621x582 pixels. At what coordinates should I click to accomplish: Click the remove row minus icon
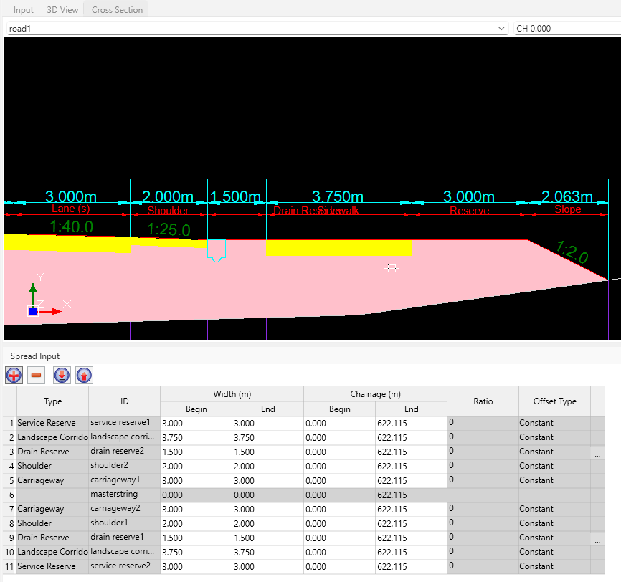[36, 375]
